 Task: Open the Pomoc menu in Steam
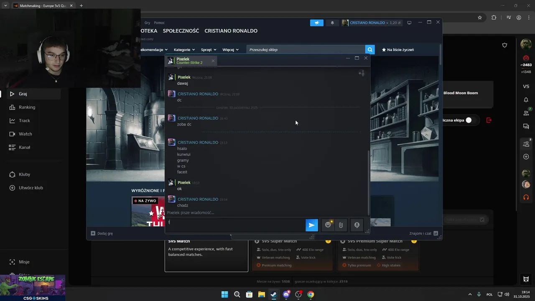point(159,23)
